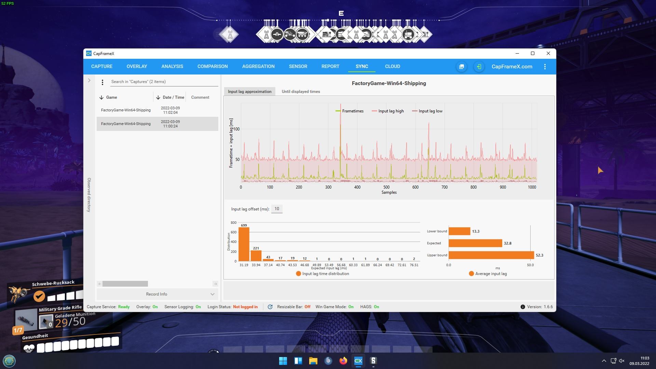Click the Input lag offset value field
This screenshot has height=369, width=656.
tap(277, 209)
